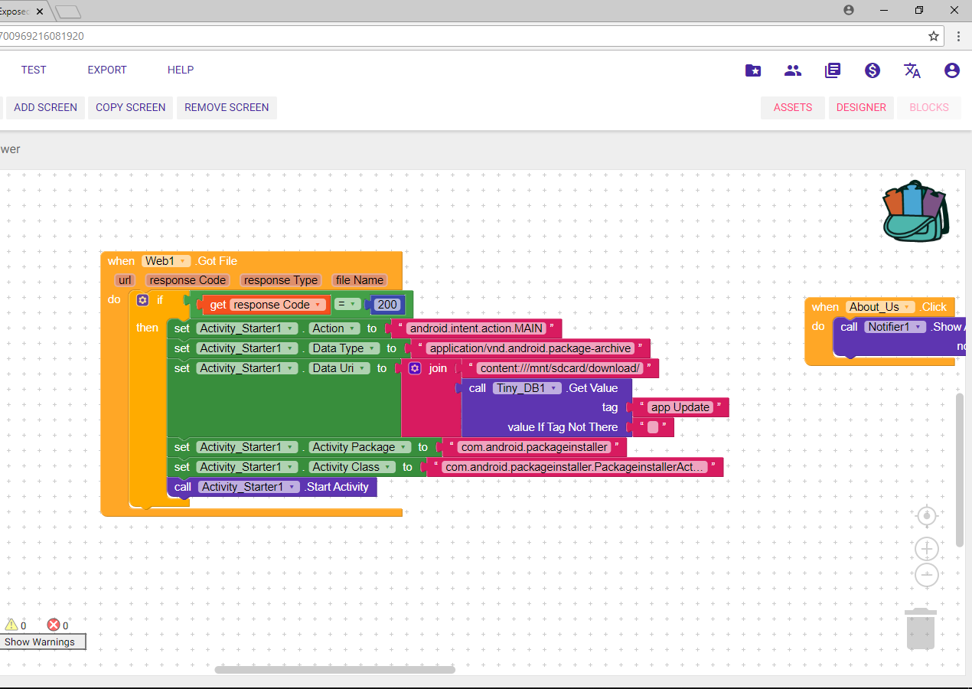Viewport: 972px width, 689px height.
Task: Click the trash can icon
Action: click(x=920, y=629)
